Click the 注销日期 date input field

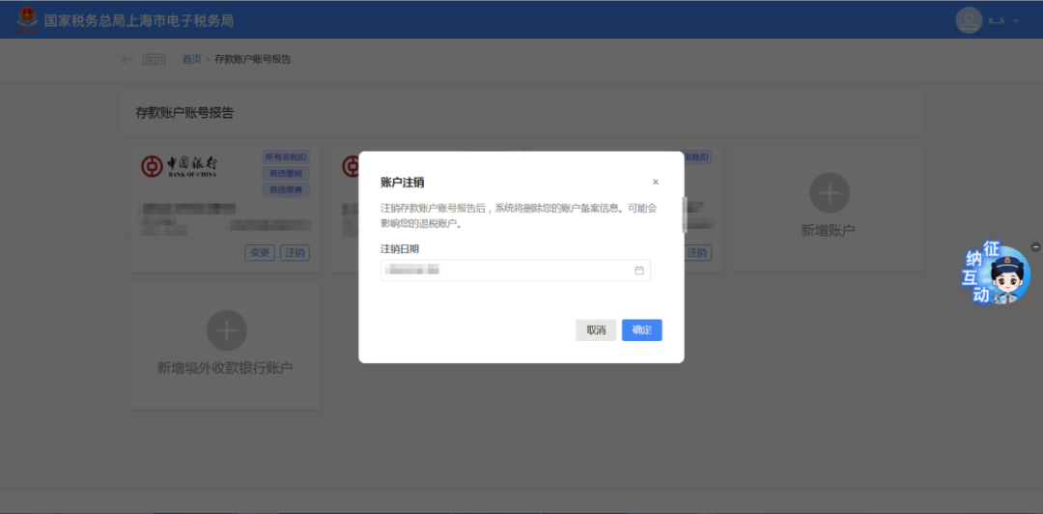(507, 271)
